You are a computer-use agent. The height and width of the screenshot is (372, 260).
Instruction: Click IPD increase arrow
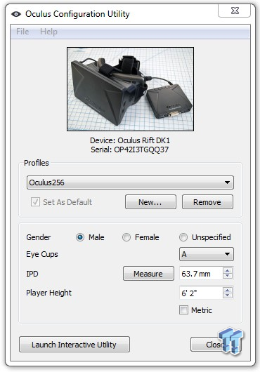[x=228, y=271]
